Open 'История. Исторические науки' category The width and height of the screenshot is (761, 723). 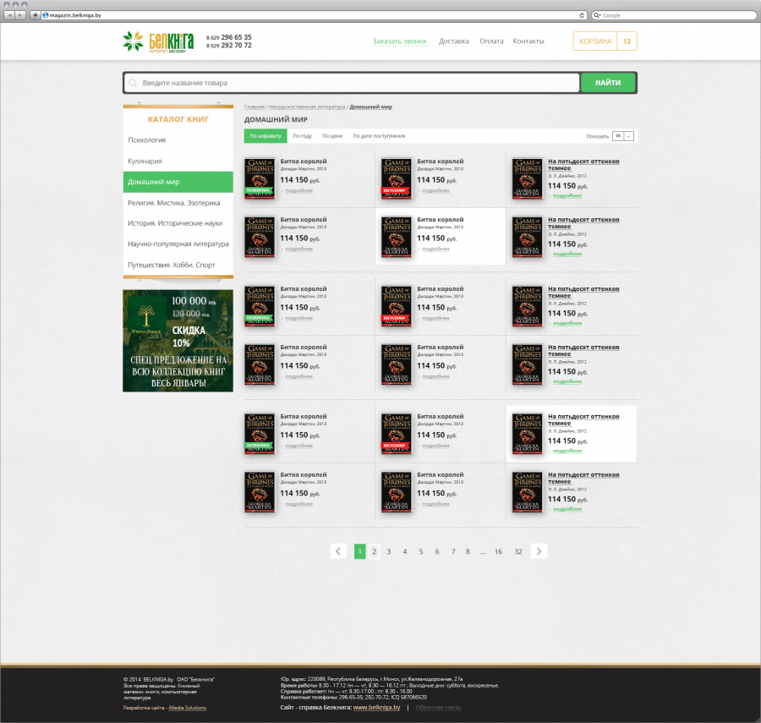(178, 223)
